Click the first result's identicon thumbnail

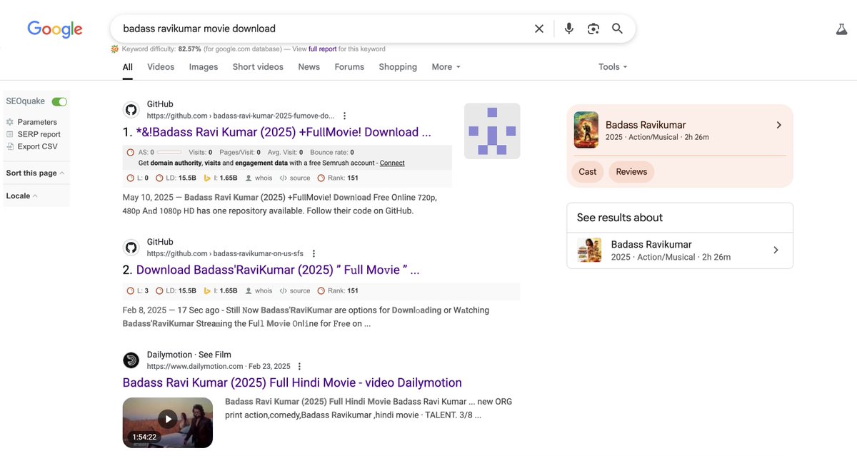click(492, 131)
